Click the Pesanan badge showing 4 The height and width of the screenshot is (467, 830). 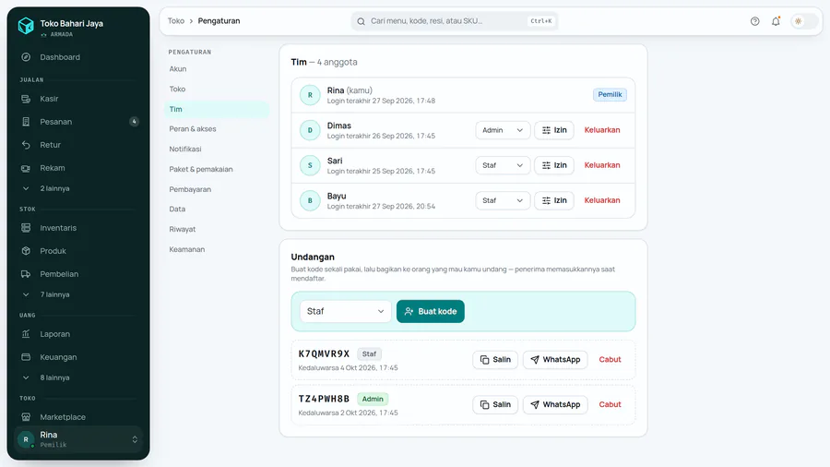click(x=134, y=122)
